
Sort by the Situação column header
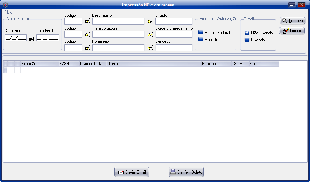tap(39, 64)
